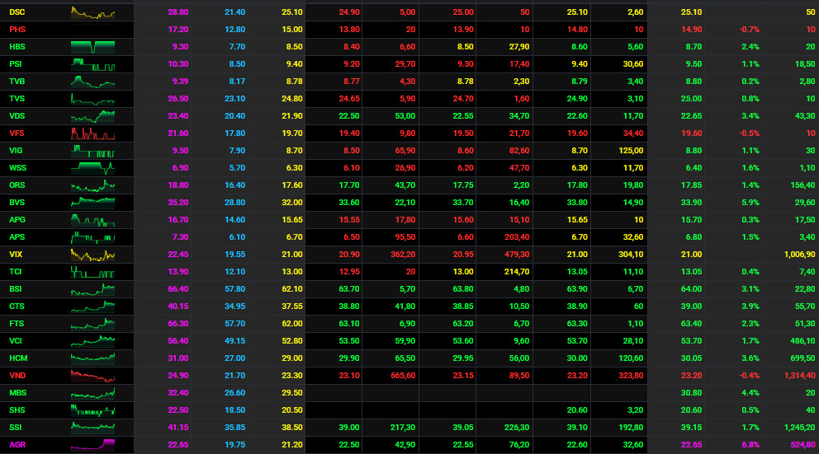The width and height of the screenshot is (819, 454).
Task: Select the APG ticker symbol
Action: pyautogui.click(x=17, y=220)
